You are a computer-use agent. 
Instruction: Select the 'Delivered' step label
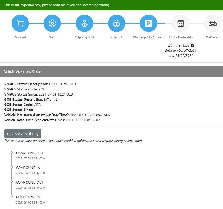213,37
